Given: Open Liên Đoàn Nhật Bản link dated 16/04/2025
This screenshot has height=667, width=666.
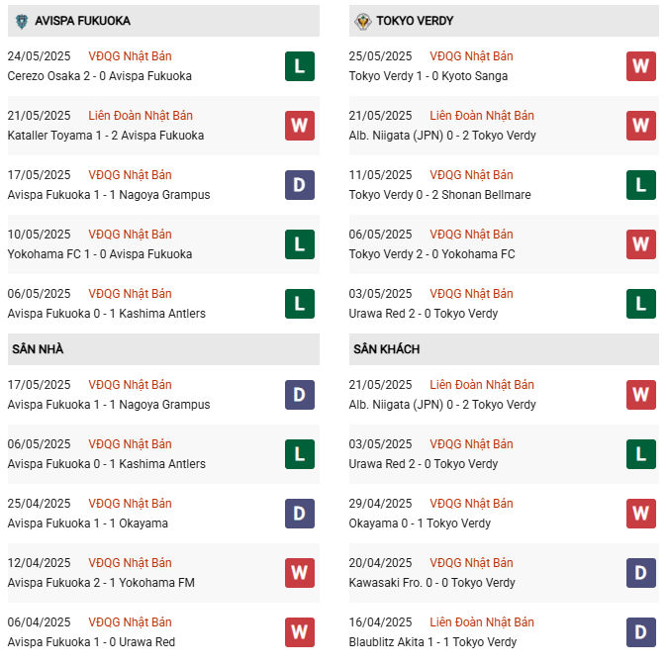Looking at the screenshot, I should [x=481, y=621].
